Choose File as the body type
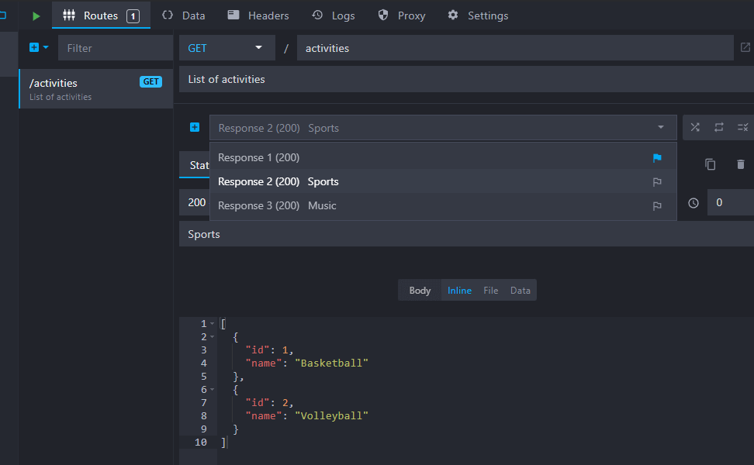The width and height of the screenshot is (754, 465). 490,291
